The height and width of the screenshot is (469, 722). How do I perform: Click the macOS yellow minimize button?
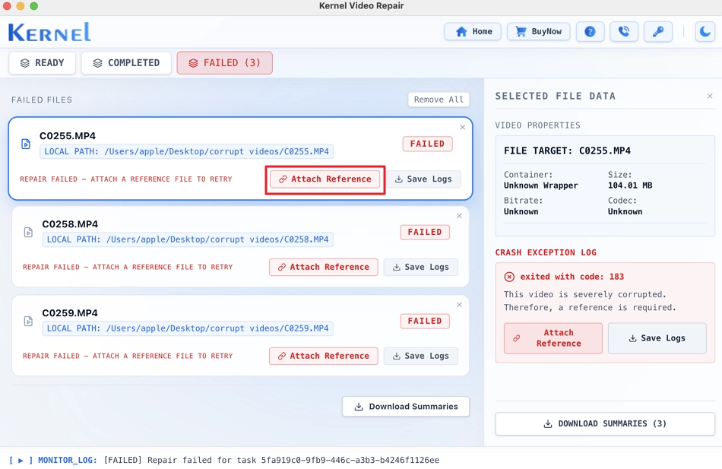click(x=21, y=6)
